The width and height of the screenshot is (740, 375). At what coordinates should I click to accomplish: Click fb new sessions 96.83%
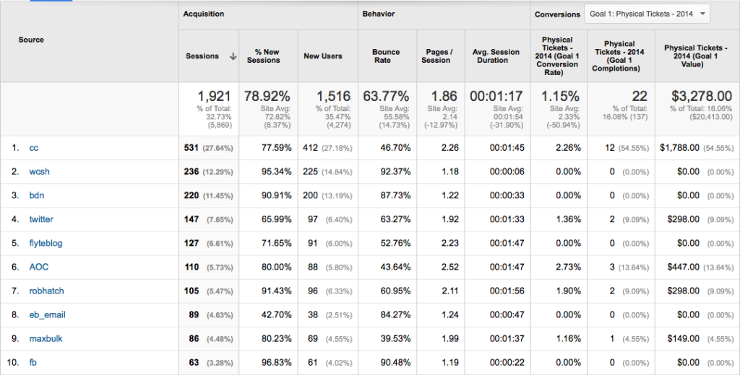[277, 363]
